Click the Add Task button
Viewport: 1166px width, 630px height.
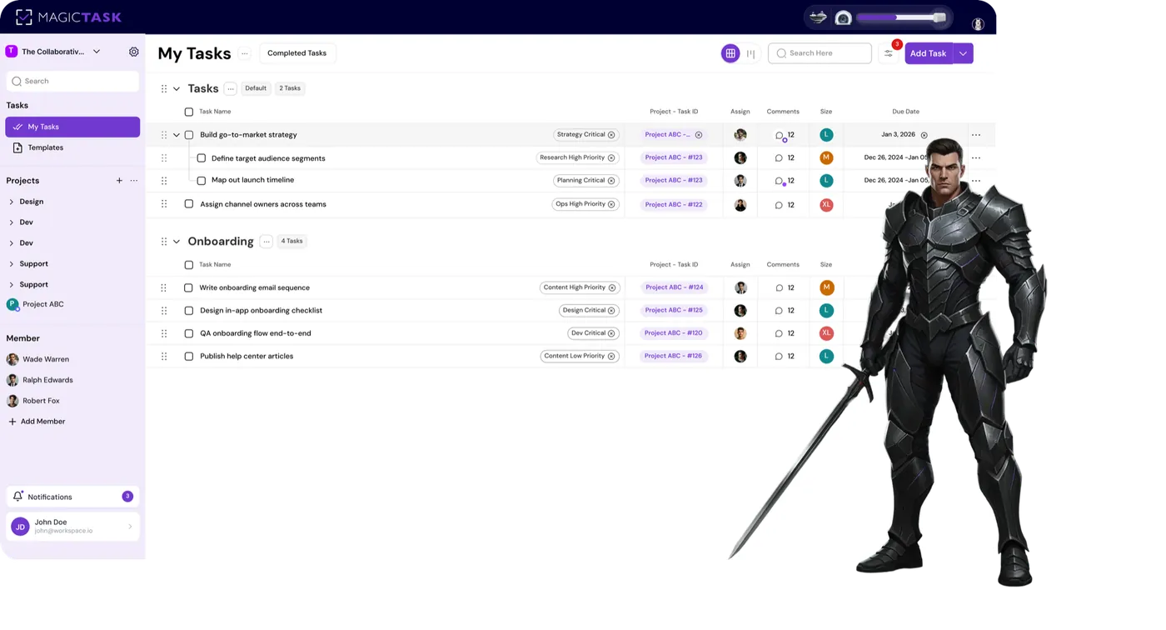click(x=929, y=53)
